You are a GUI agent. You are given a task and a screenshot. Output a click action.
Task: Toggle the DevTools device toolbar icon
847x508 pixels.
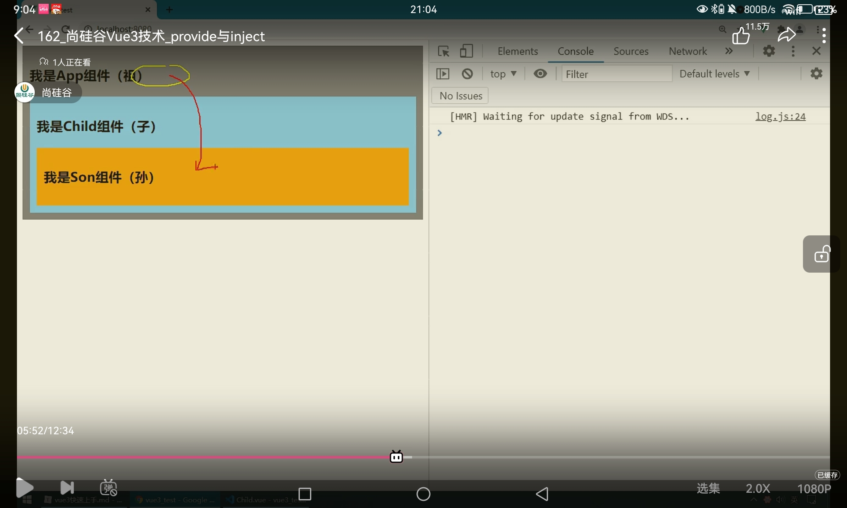[466, 51]
